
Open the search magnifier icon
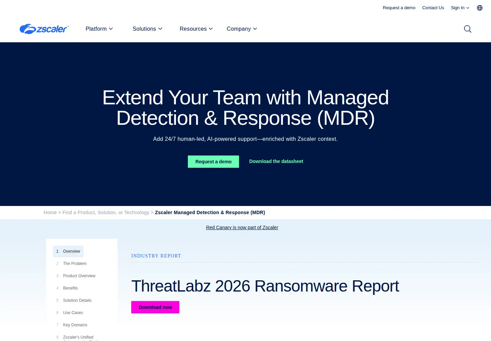[467, 29]
